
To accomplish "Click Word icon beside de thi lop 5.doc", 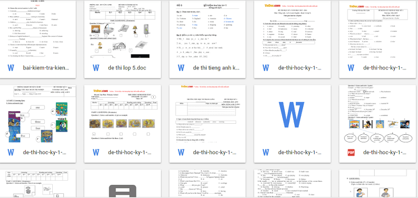I will click(96, 68).
